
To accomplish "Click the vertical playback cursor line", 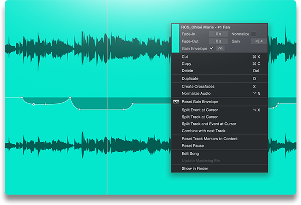I will (107, 97).
